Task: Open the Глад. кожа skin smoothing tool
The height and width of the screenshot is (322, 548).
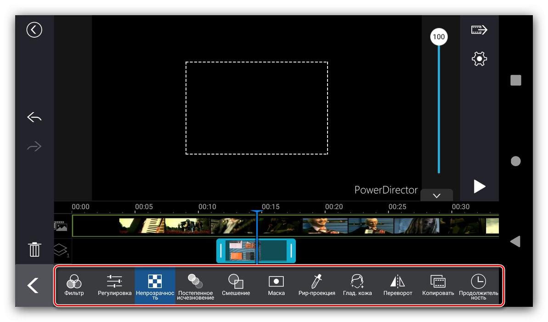Action: coord(357,285)
